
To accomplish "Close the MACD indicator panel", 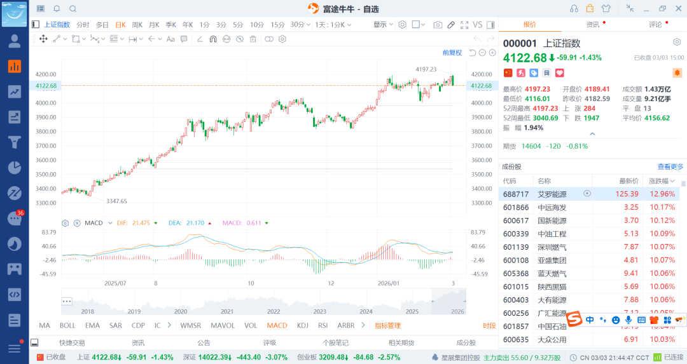I will point(77,223).
